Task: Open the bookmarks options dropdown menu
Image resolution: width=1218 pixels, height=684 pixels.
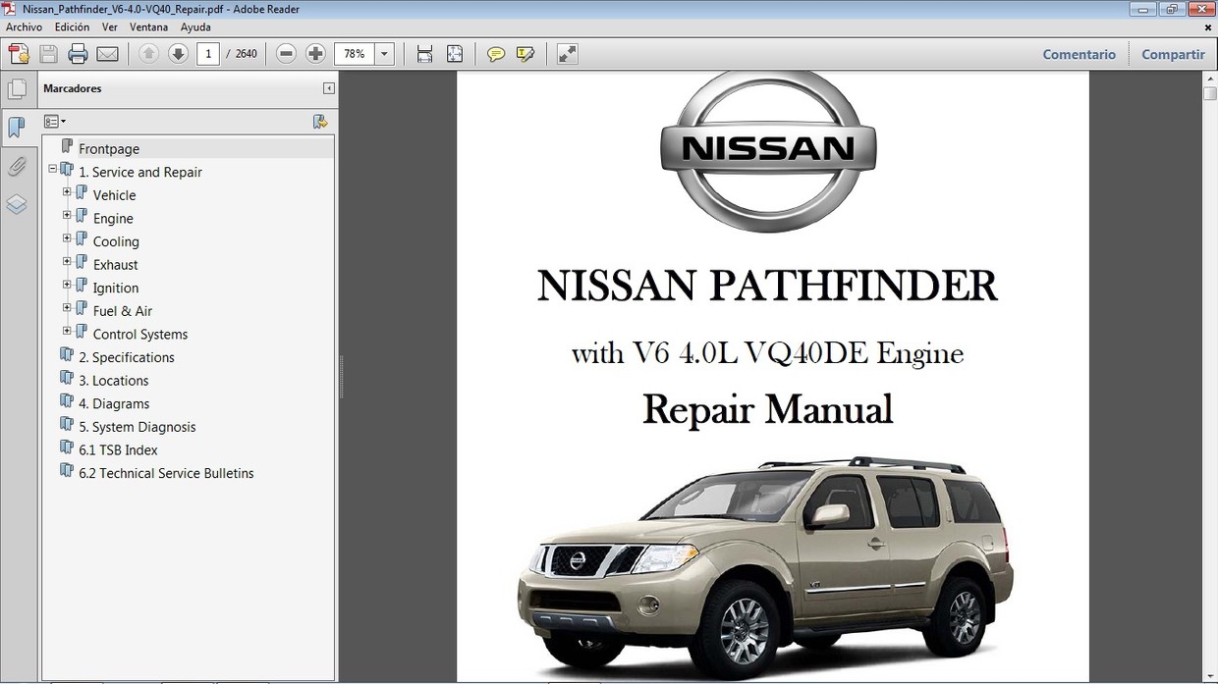Action: 55,122
